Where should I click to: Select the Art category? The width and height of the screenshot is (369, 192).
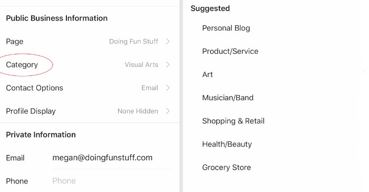point(207,74)
